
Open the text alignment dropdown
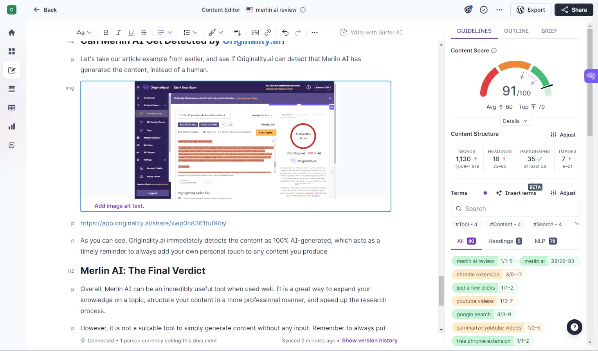tap(164, 32)
